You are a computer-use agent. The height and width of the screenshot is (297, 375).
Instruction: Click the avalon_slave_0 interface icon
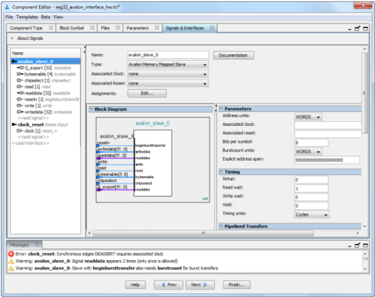click(x=14, y=61)
